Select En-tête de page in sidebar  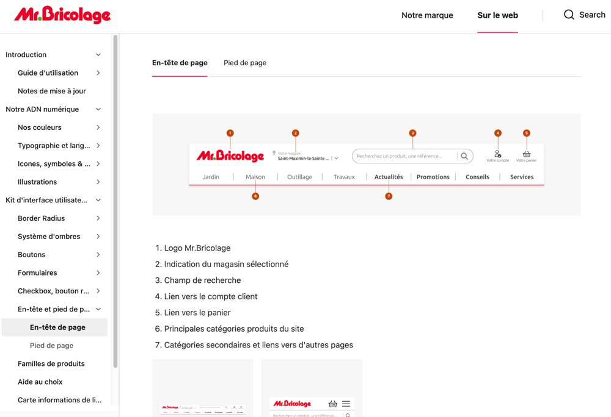click(57, 327)
